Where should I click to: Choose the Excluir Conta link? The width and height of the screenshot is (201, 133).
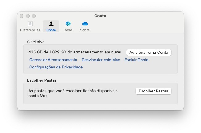[136, 60]
